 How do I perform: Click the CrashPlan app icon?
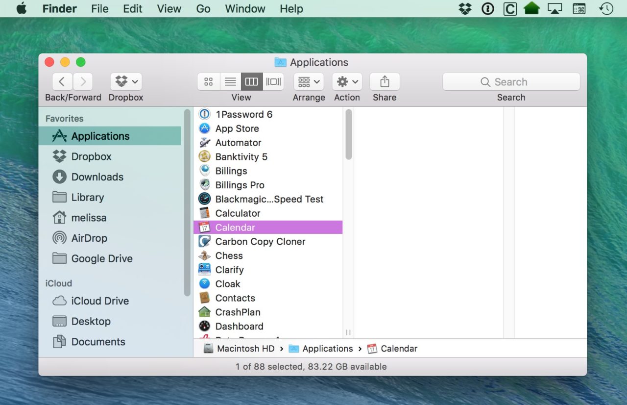(204, 312)
